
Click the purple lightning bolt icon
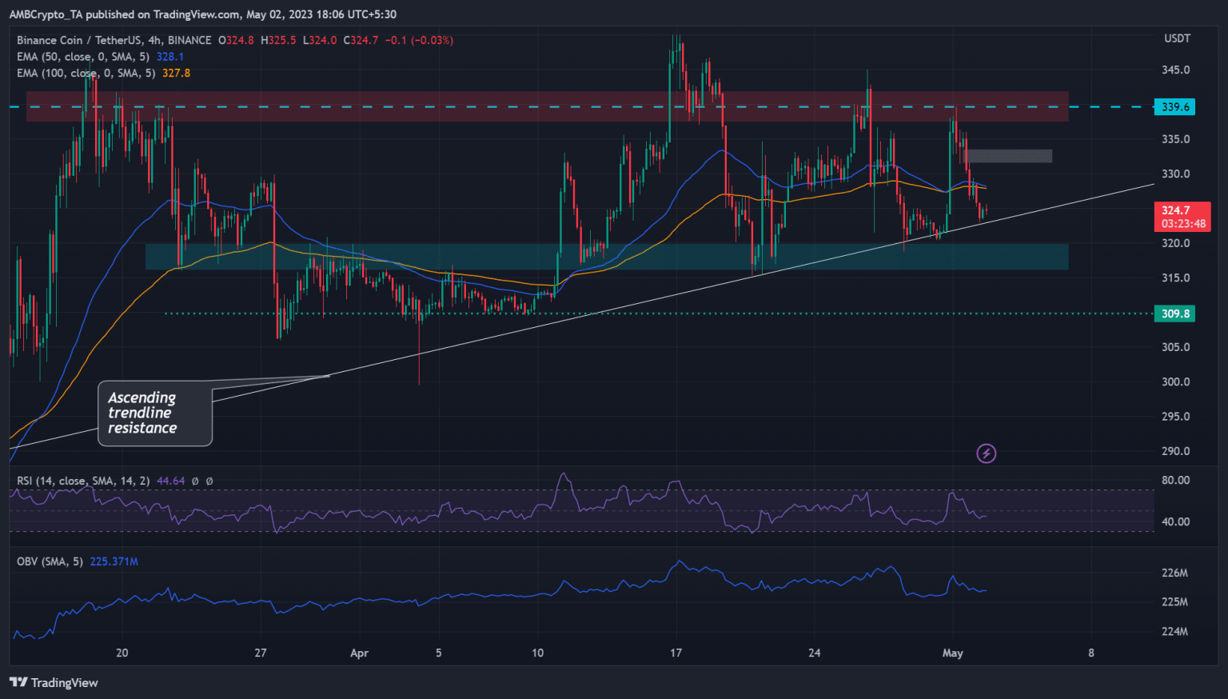pos(987,453)
